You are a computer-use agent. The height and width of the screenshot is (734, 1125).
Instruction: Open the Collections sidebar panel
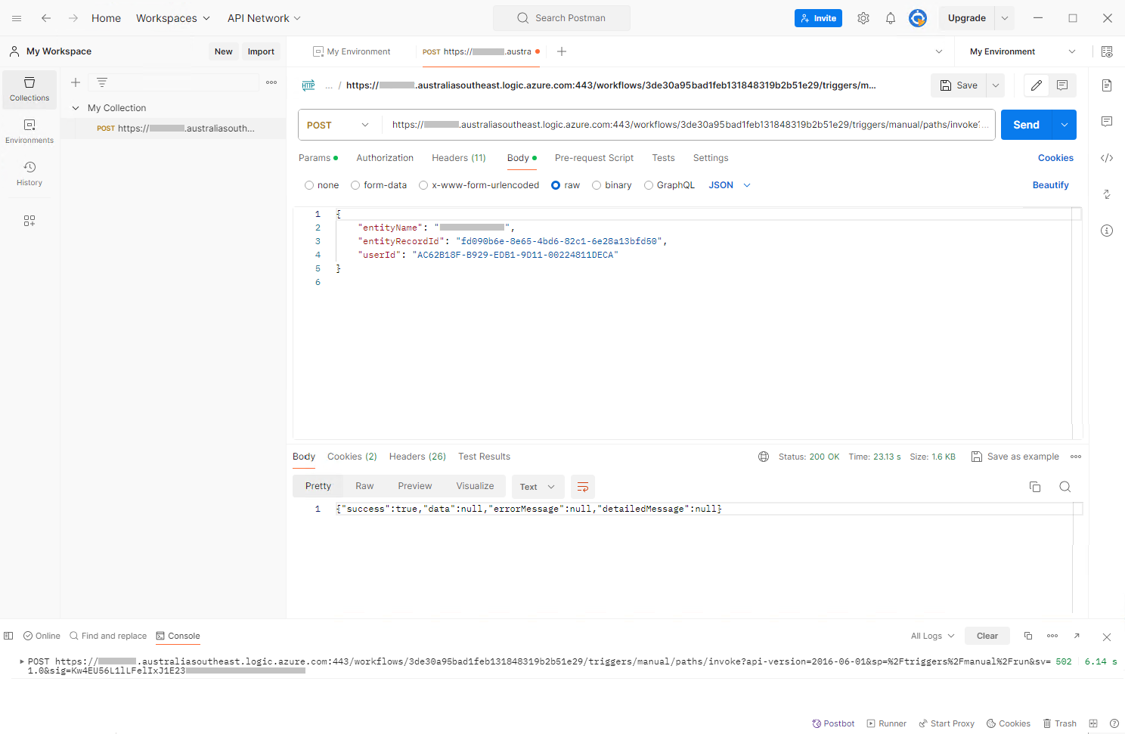click(29, 89)
